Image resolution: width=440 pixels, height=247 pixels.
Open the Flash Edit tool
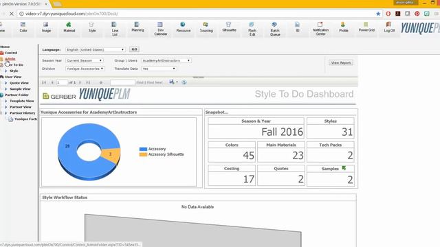click(x=252, y=29)
